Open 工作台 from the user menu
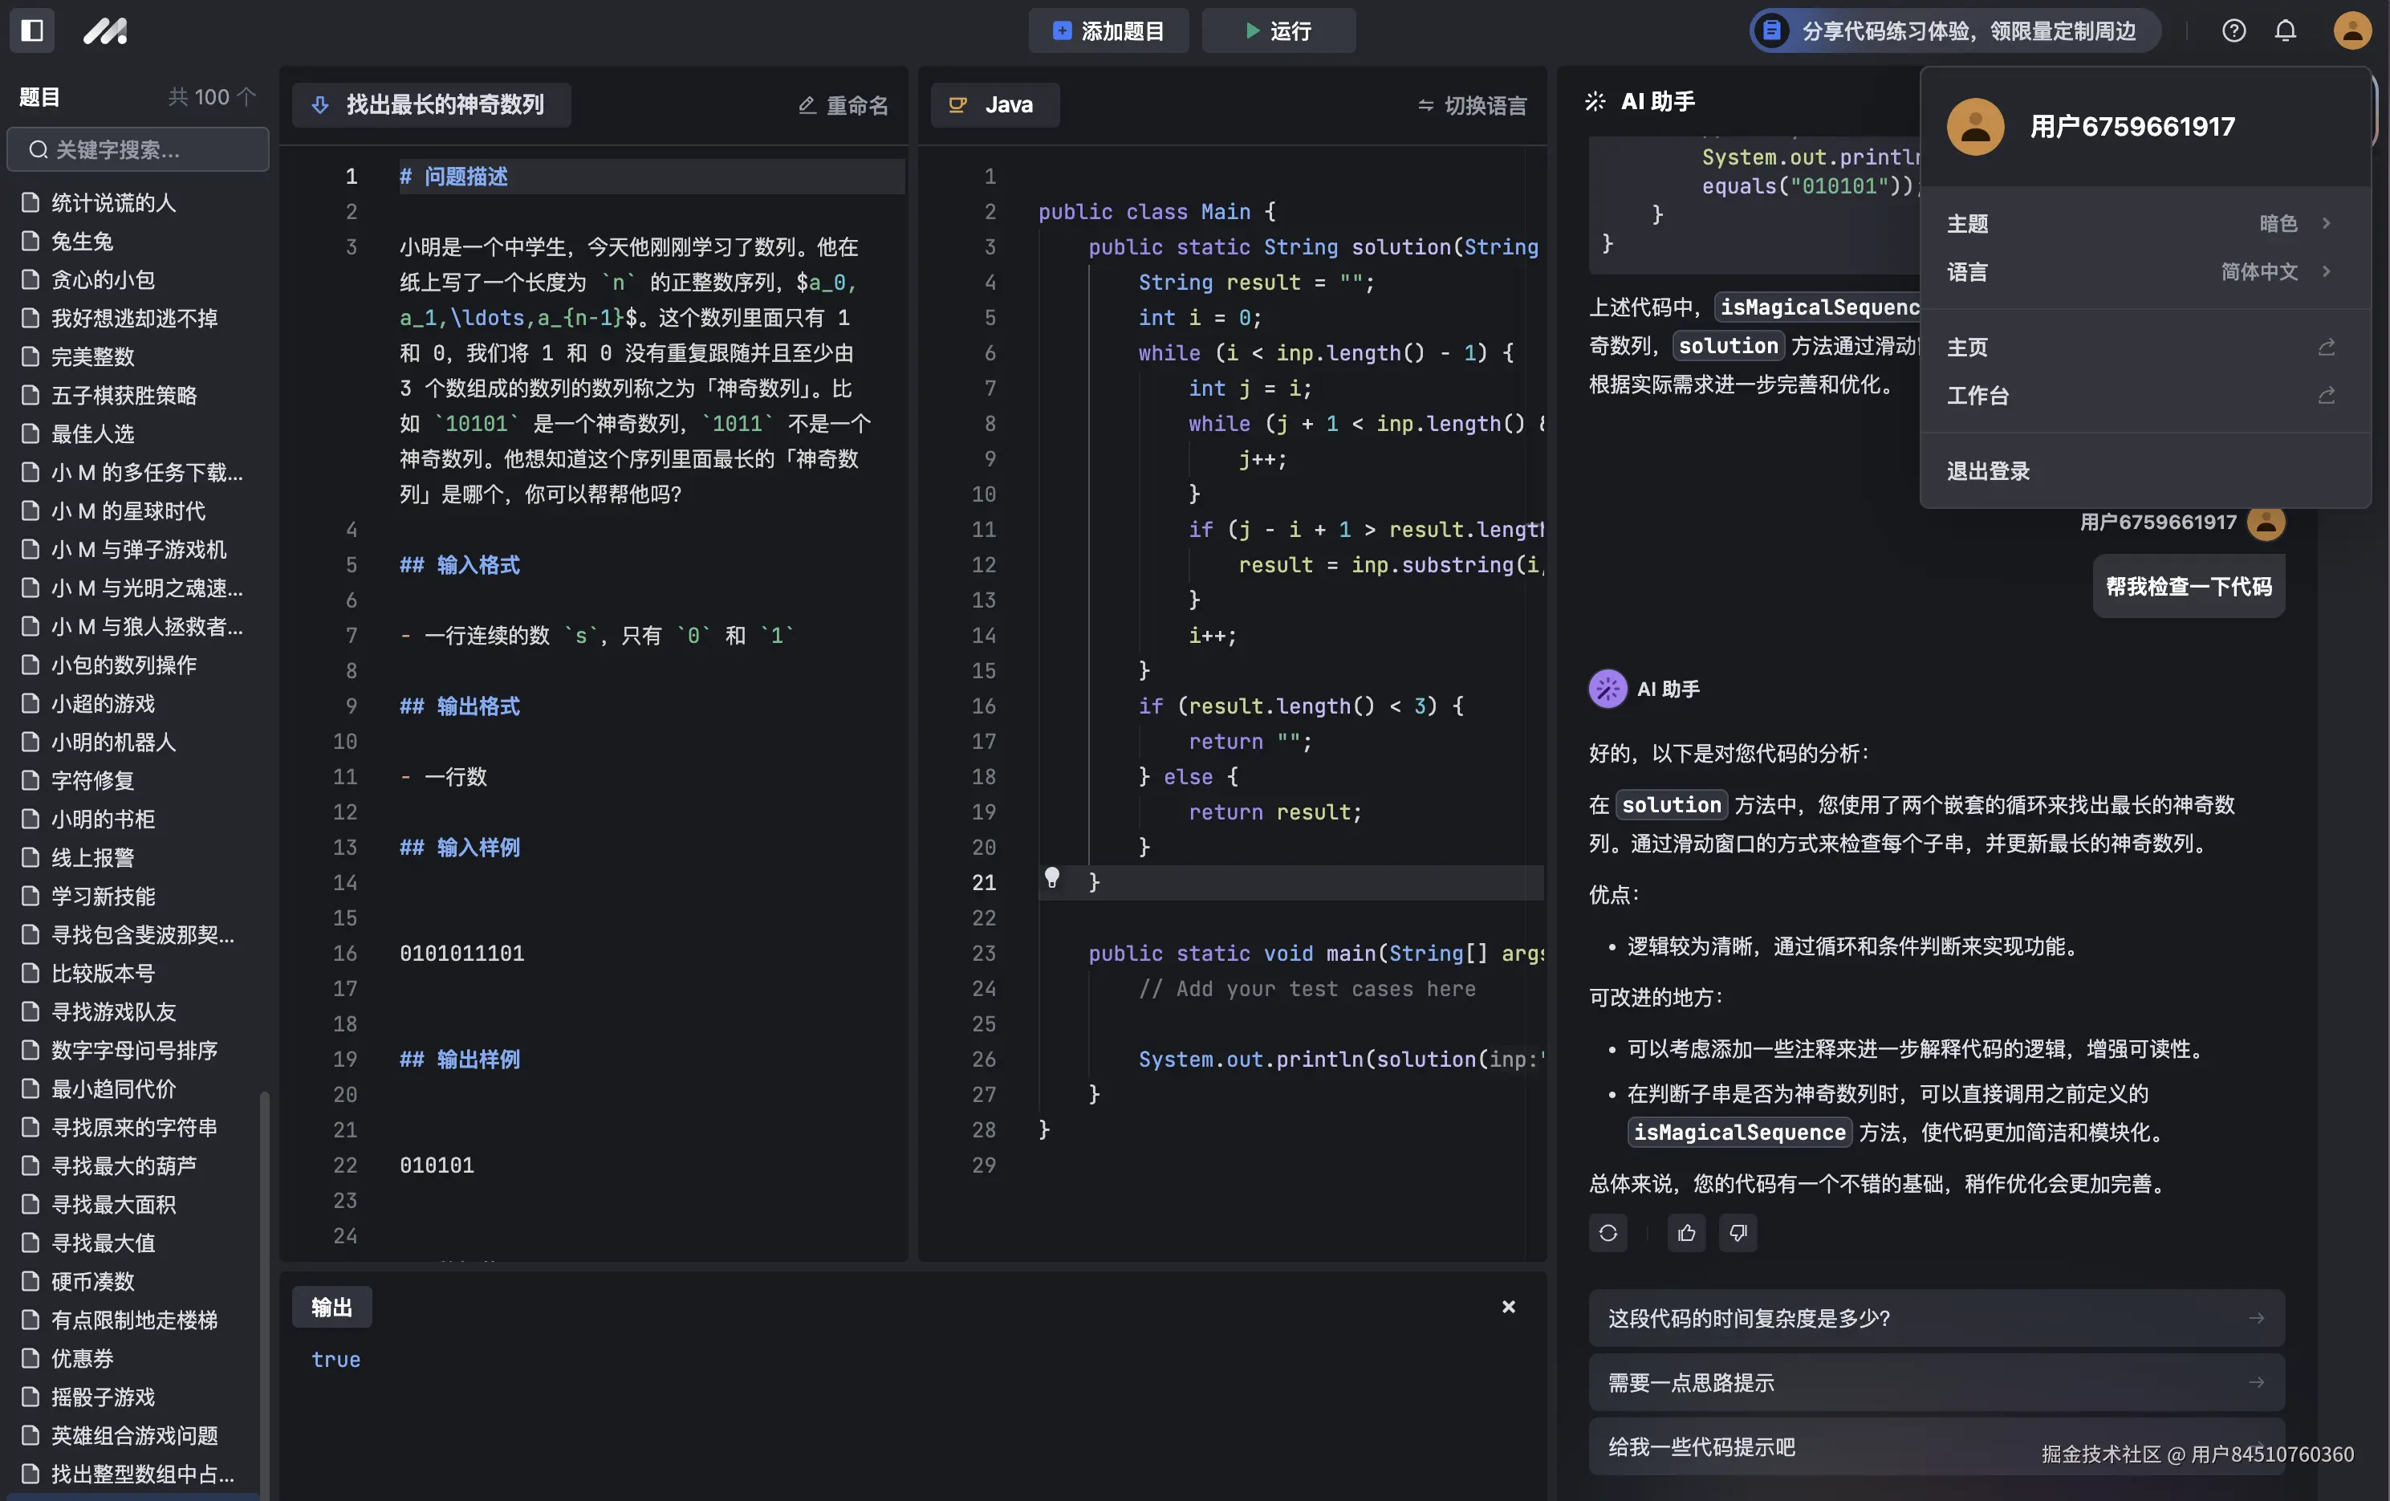Image resolution: width=2390 pixels, height=1501 pixels. pos(1977,395)
